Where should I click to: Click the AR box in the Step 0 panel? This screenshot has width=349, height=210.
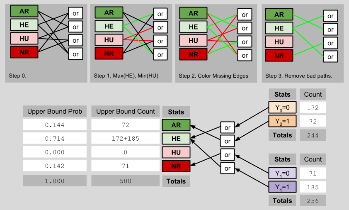point(24,11)
